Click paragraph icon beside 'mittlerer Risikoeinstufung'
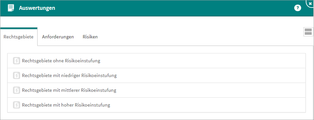 tap(16, 90)
